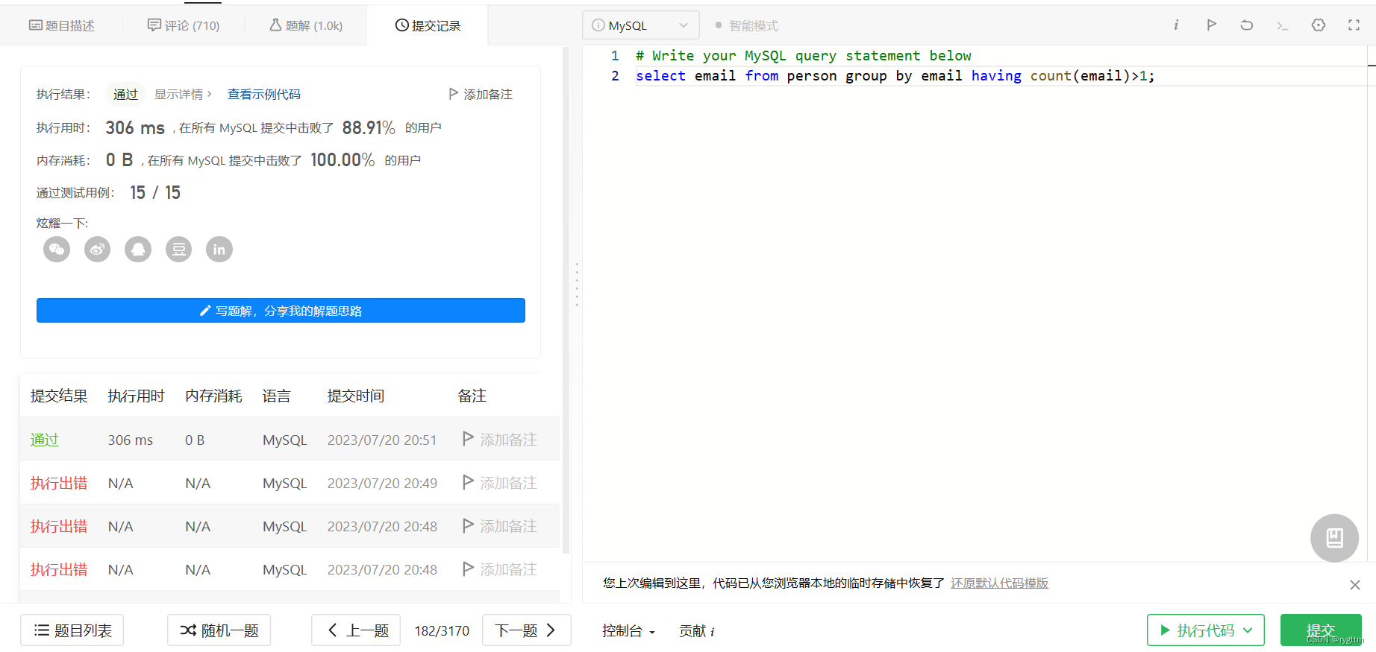Viewport: 1376px width, 652px height.
Task: Click the floating notes book icon
Action: click(x=1334, y=538)
